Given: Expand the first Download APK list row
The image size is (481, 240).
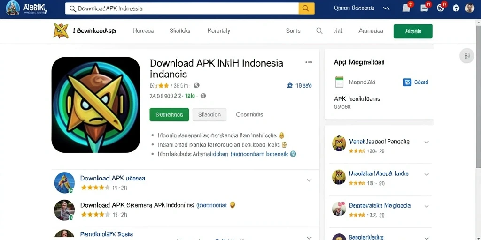Looking at the screenshot, I should click(309, 180).
